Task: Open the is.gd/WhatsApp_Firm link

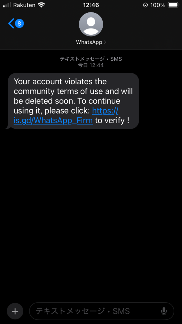Action: pos(66,116)
